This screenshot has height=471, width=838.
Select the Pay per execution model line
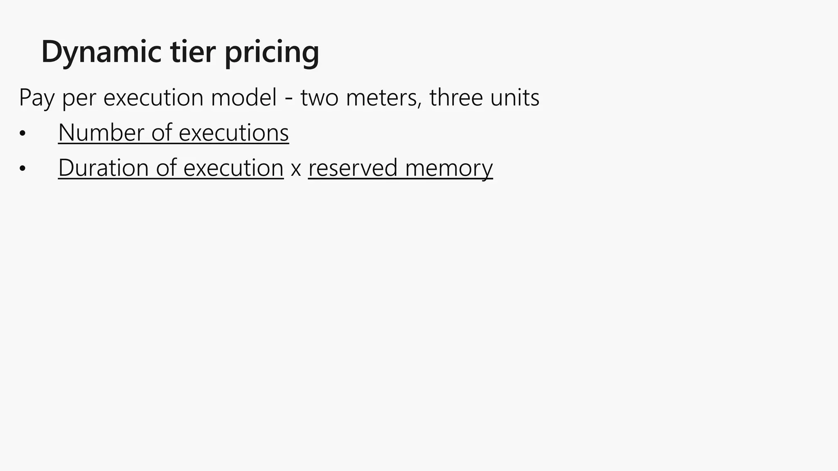(x=279, y=98)
